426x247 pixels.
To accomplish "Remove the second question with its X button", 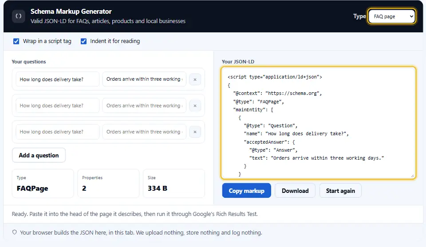I will (195, 106).
